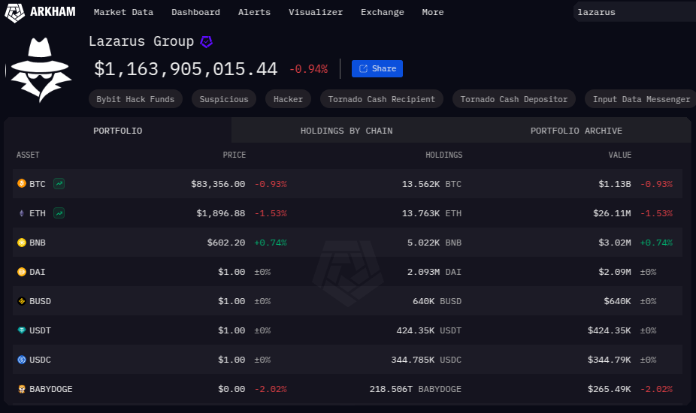
Task: Click the $26.11M ETH value
Action: point(612,213)
